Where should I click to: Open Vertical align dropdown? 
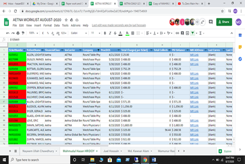(155, 33)
